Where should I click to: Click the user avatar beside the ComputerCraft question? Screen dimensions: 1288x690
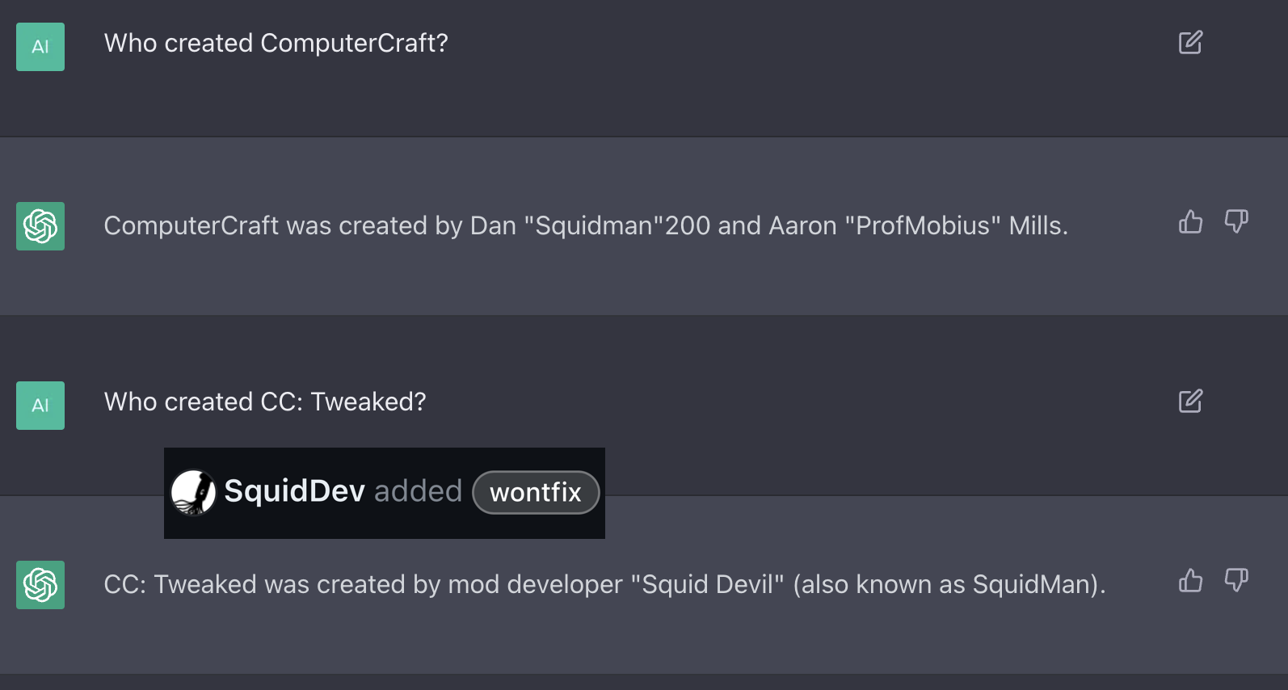[x=40, y=47]
